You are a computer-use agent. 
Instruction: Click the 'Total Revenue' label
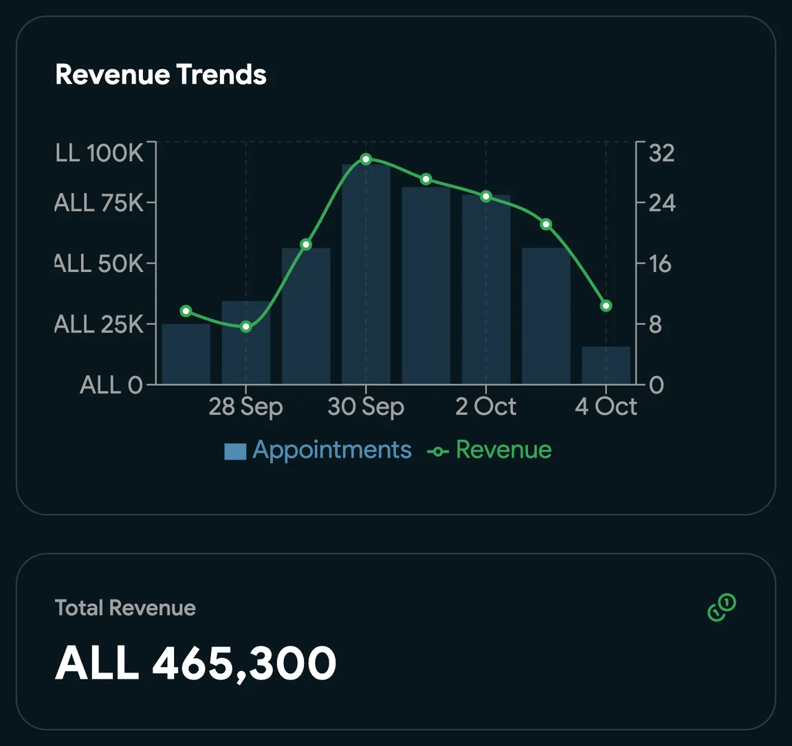point(125,608)
